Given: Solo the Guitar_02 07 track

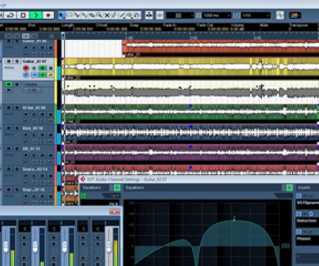Looking at the screenshot, I should tap(17, 61).
